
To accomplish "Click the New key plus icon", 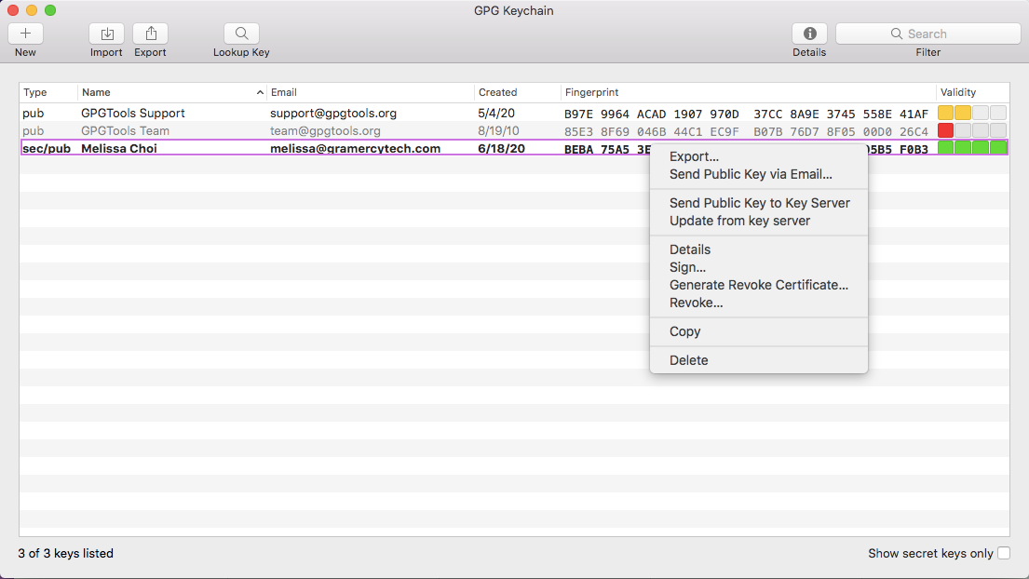I will [25, 34].
